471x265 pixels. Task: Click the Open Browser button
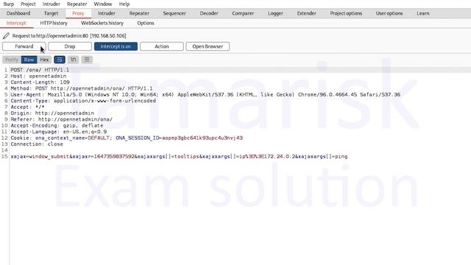click(x=208, y=46)
